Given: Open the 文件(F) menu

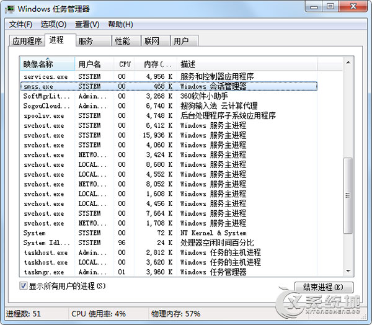Looking at the screenshot, I should 20,24.
